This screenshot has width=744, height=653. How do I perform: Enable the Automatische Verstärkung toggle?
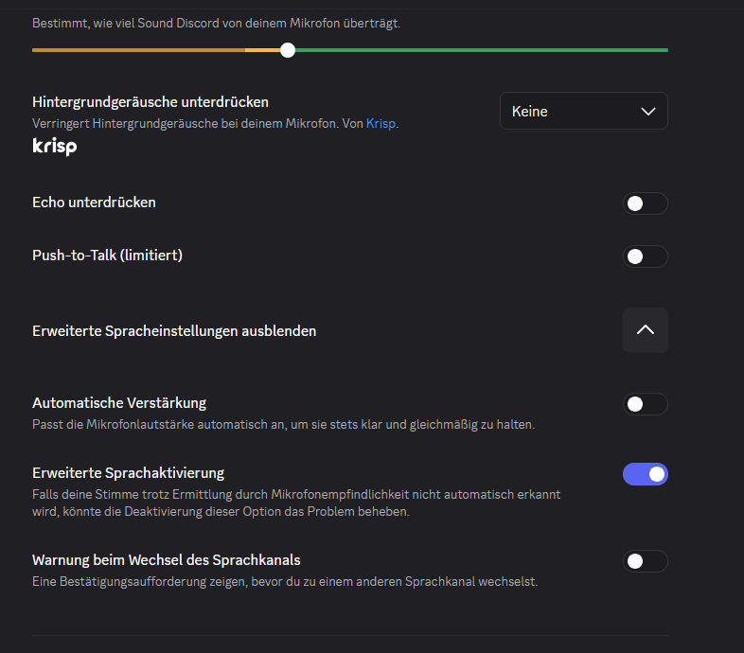click(x=645, y=404)
